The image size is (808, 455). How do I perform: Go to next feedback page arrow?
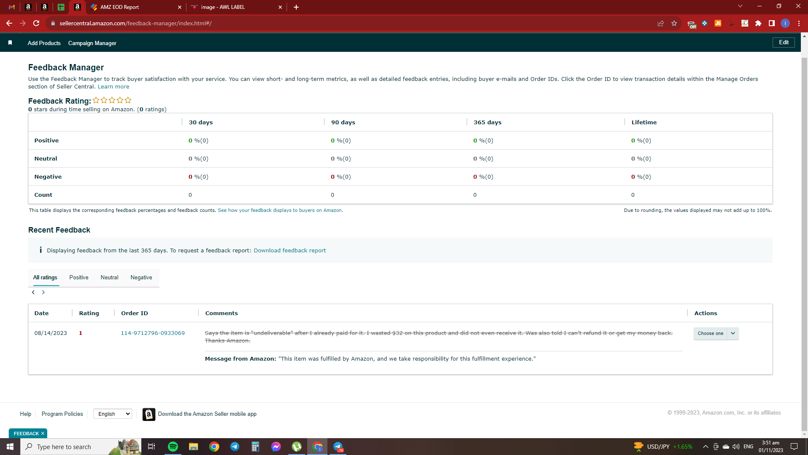pyautogui.click(x=43, y=292)
